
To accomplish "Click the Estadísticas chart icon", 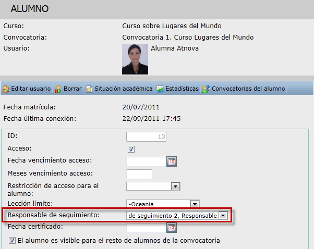I will 160,89.
